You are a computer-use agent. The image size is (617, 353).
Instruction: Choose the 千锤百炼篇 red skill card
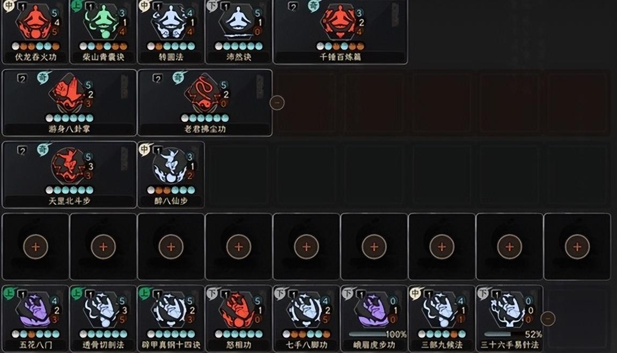click(x=340, y=32)
